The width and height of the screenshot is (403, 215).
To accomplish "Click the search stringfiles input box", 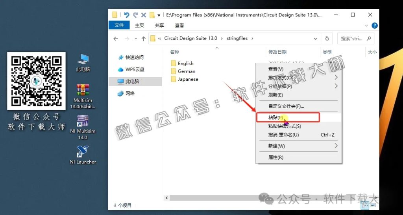I will [x=355, y=39].
